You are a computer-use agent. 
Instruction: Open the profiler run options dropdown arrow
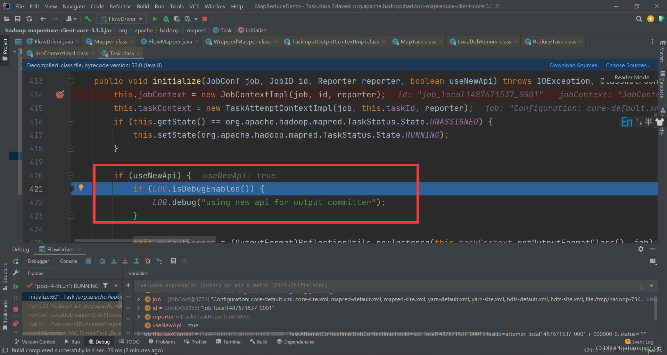click(196, 19)
